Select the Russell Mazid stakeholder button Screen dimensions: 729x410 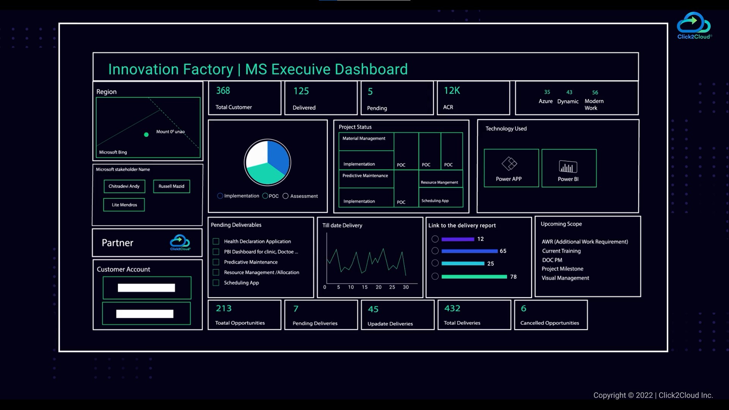tap(171, 186)
